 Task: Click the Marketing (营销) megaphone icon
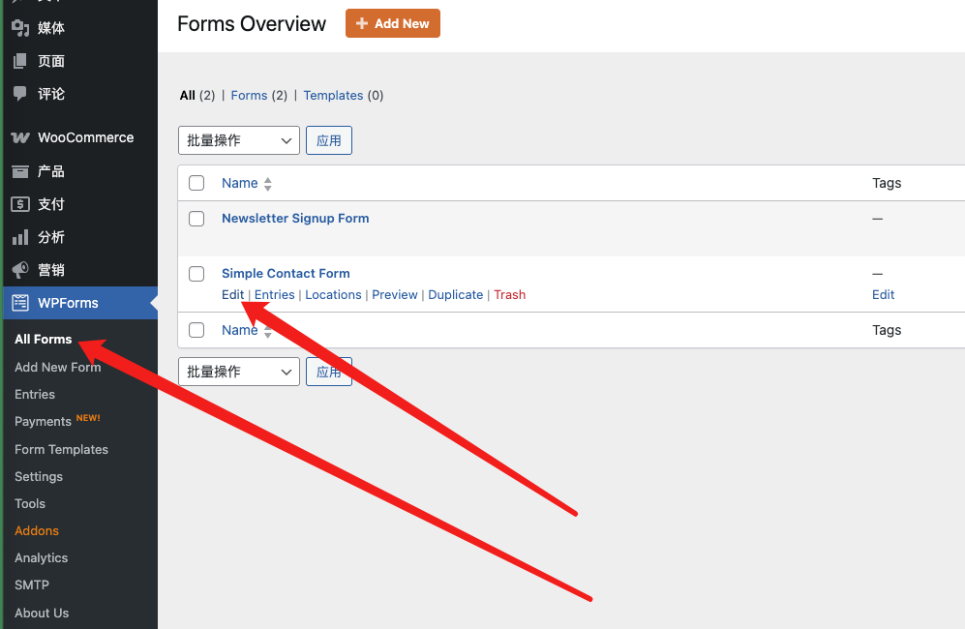[20, 270]
